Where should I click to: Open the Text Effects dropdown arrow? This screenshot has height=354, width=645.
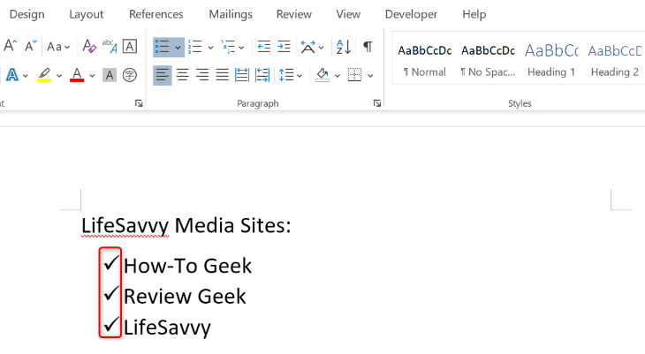point(26,76)
